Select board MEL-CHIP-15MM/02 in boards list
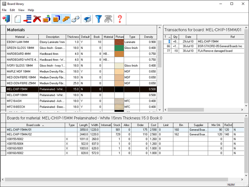The height and width of the screenshot is (187, 249). click(34, 135)
